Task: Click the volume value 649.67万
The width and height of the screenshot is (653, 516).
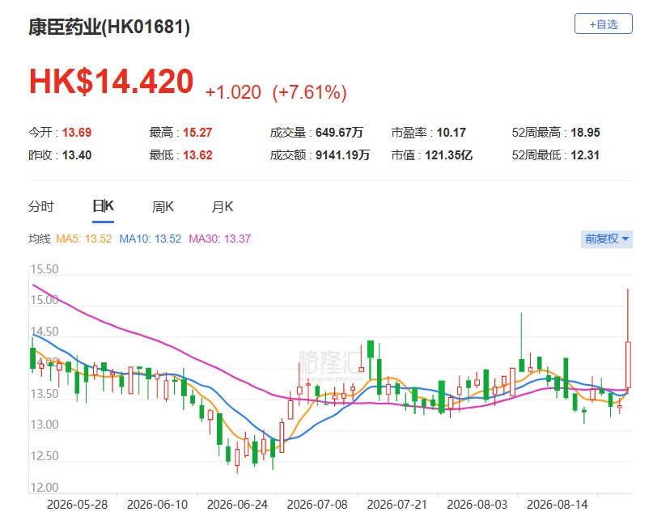Action: (x=339, y=133)
